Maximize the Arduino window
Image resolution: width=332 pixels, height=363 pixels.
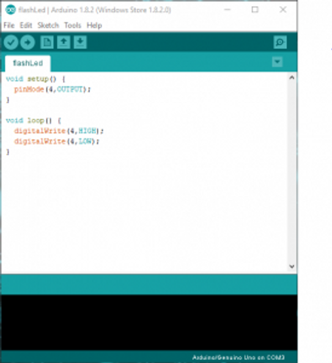255,10
